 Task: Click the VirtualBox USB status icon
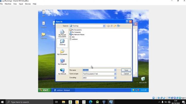(x=164, y=98)
